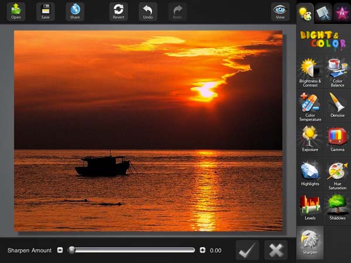Click the Sharpen eagle tool
This screenshot has height=263, width=351.
pyautogui.click(x=310, y=243)
